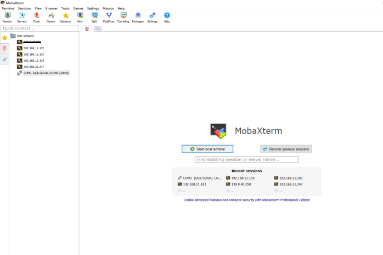The image size is (383, 255).
Task: Open the Settings gears toolbar icon
Action: click(x=153, y=18)
